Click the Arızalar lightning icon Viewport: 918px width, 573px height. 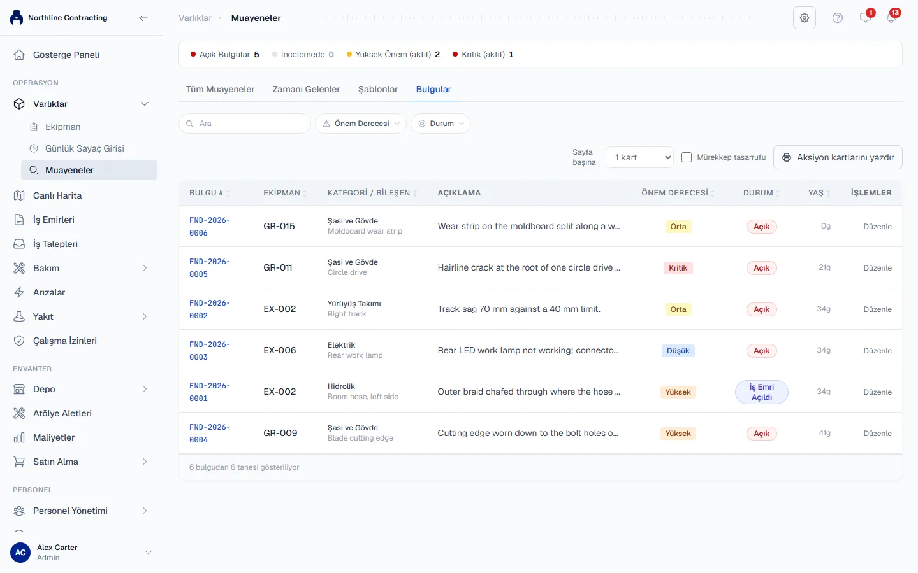click(x=19, y=292)
